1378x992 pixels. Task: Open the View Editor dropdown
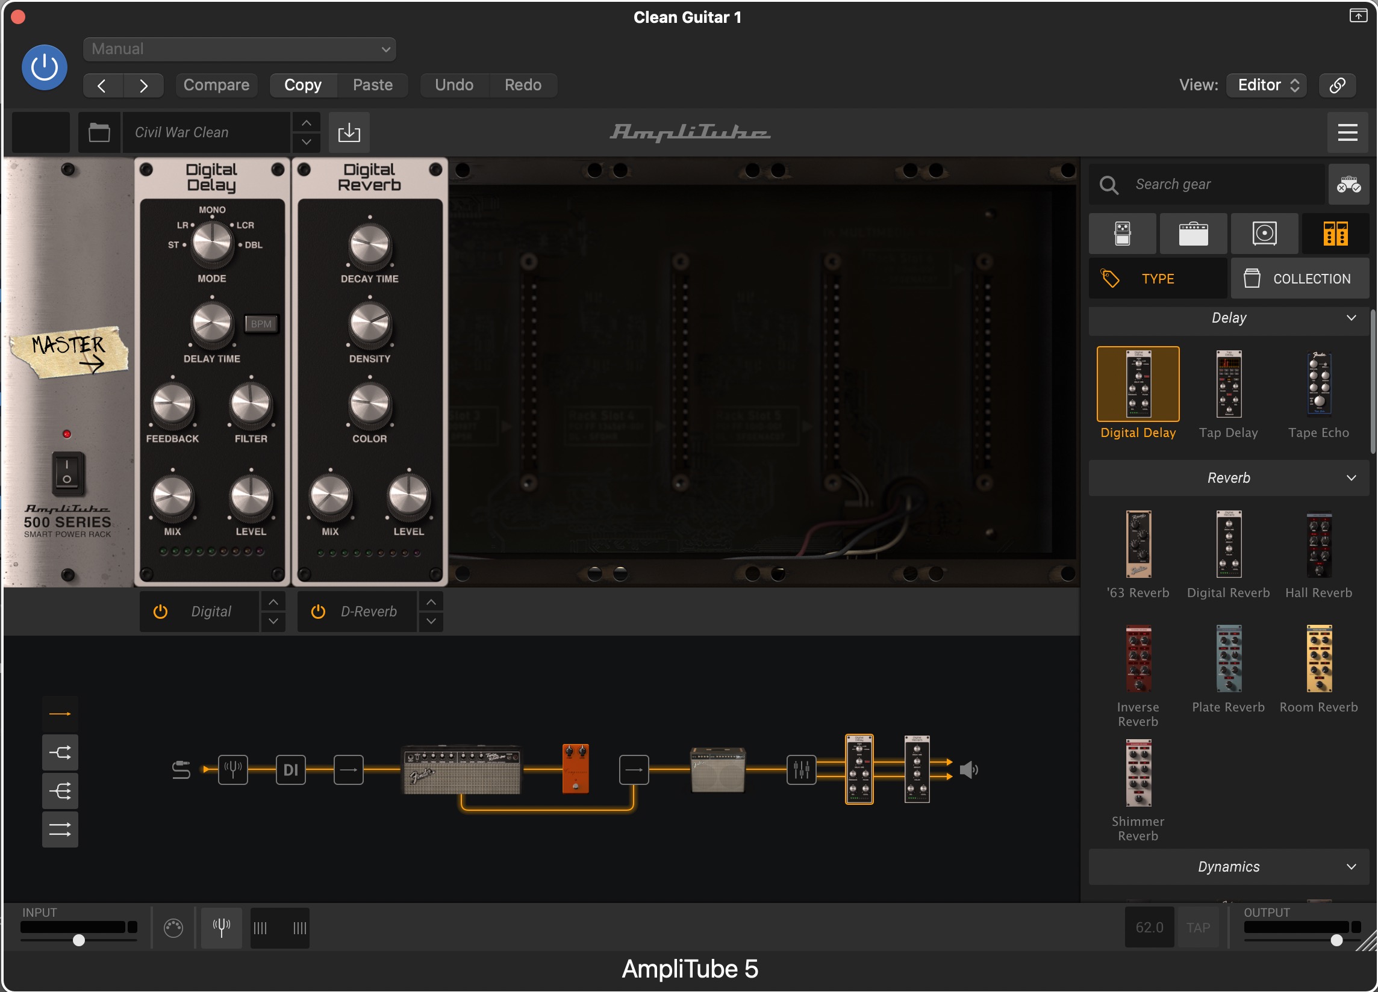1266,85
